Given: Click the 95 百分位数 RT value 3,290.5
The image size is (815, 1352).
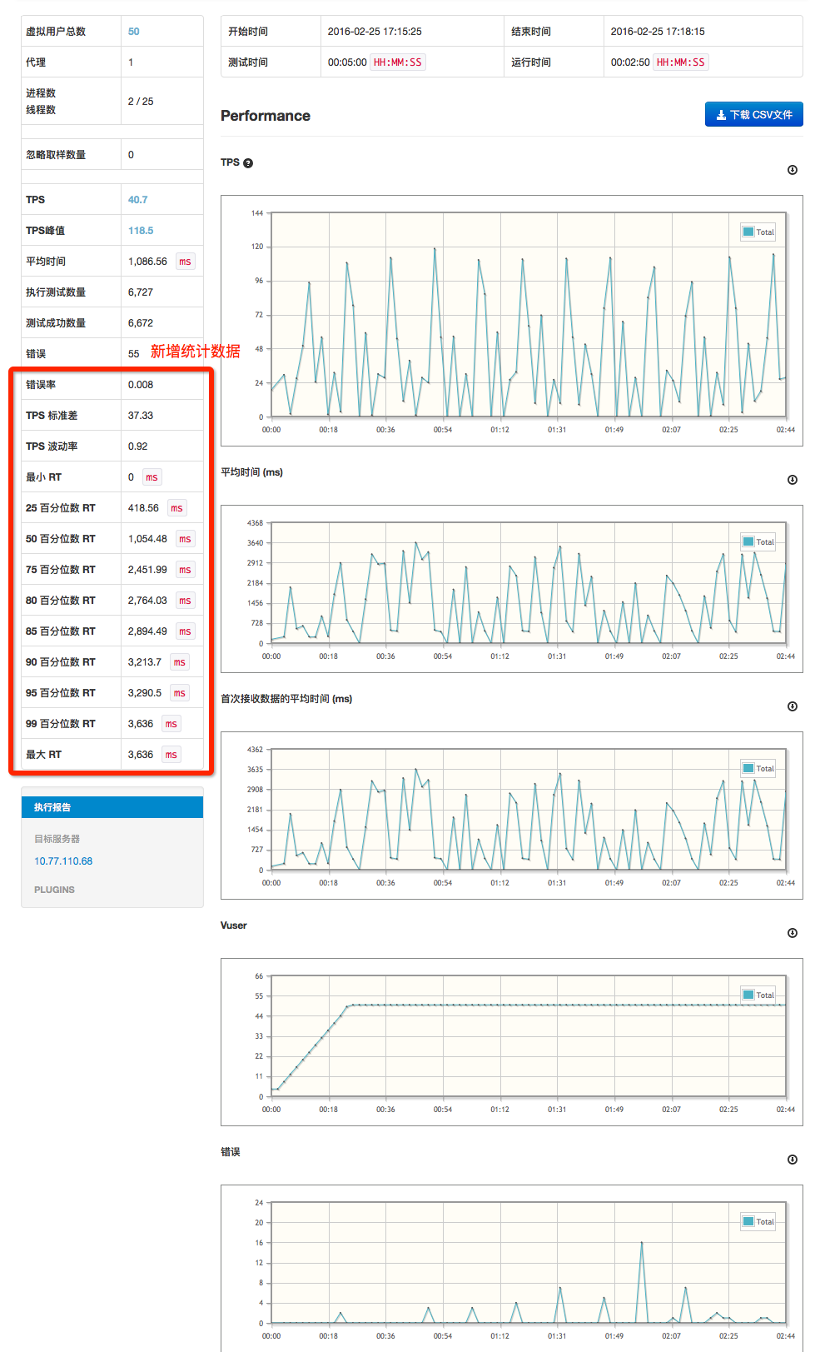Looking at the screenshot, I should point(145,693).
